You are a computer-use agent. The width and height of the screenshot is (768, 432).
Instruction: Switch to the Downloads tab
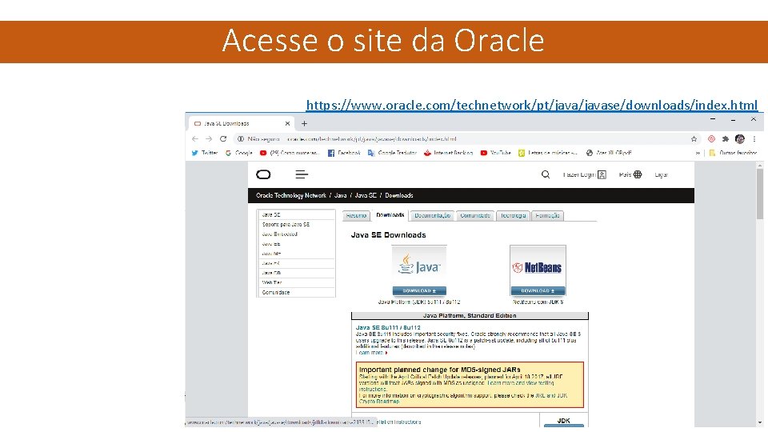point(390,215)
